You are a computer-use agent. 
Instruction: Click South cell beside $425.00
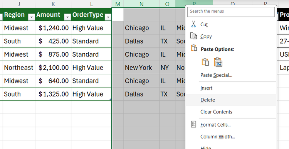tap(19, 41)
